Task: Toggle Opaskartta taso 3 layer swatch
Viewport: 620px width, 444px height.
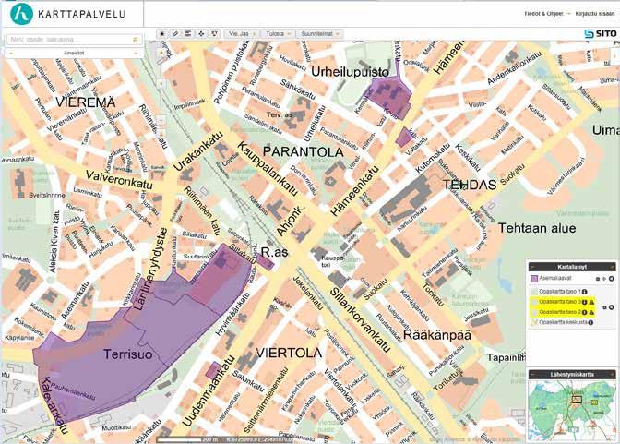Action: pos(534,303)
